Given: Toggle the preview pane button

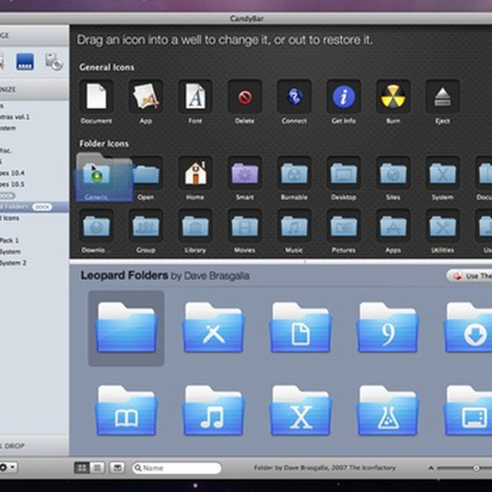Looking at the screenshot, I should coord(117,468).
